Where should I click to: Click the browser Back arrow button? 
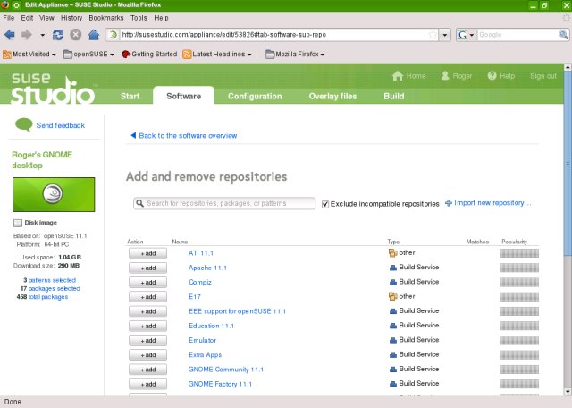point(11,35)
